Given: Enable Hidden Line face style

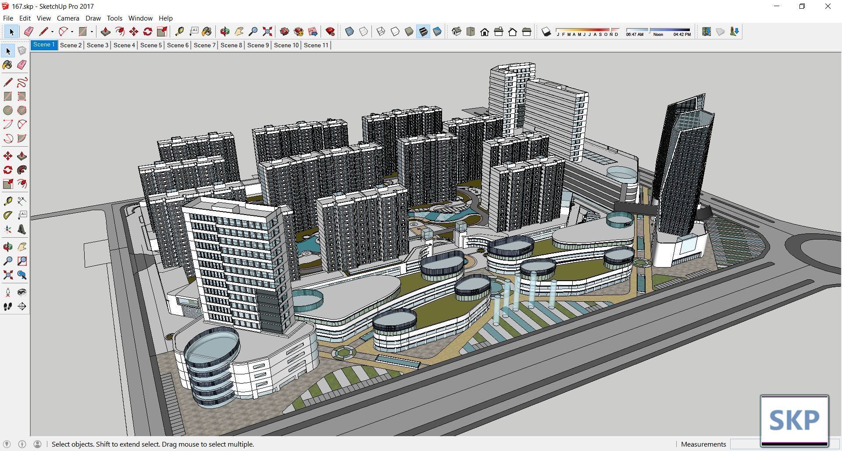Looking at the screenshot, I should 395,32.
